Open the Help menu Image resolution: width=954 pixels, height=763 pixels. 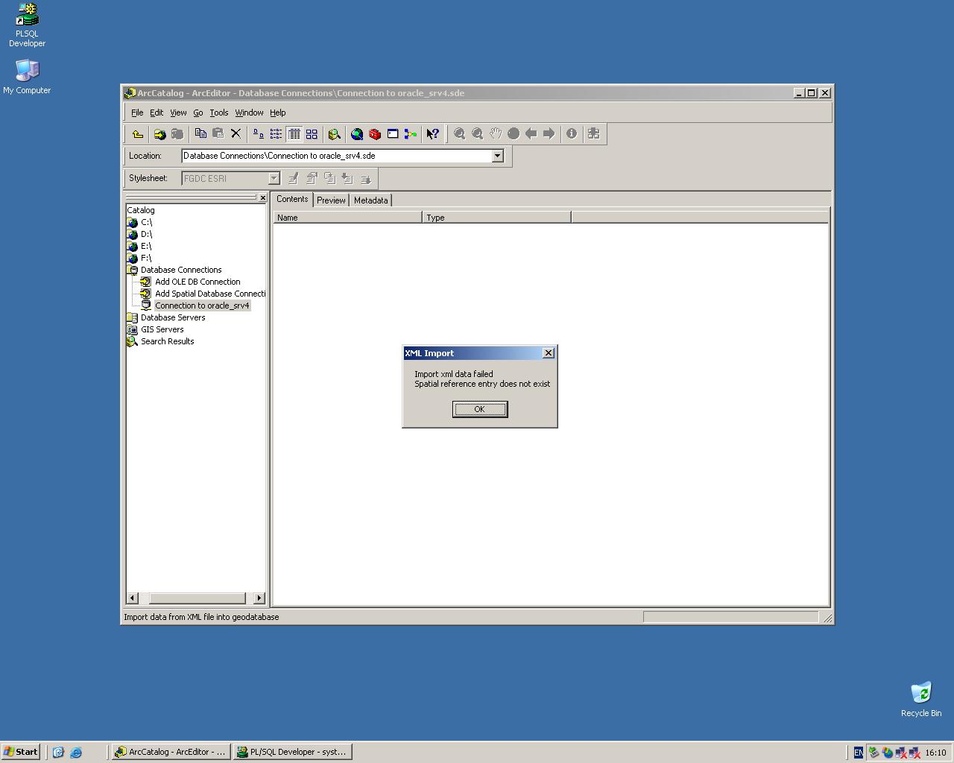(278, 113)
